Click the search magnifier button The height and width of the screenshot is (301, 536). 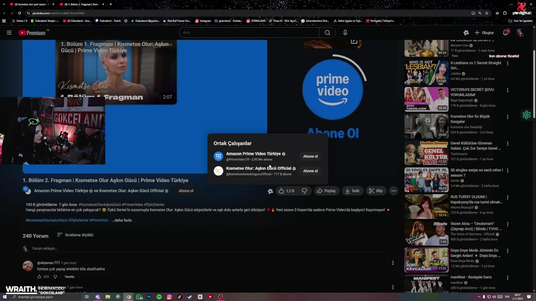tap(327, 33)
